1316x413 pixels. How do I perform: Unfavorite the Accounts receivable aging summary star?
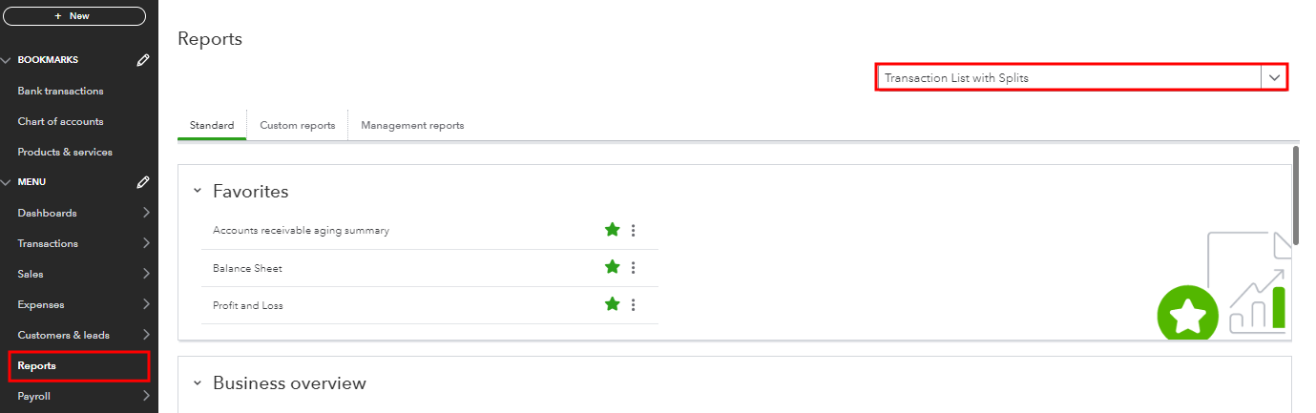click(613, 230)
